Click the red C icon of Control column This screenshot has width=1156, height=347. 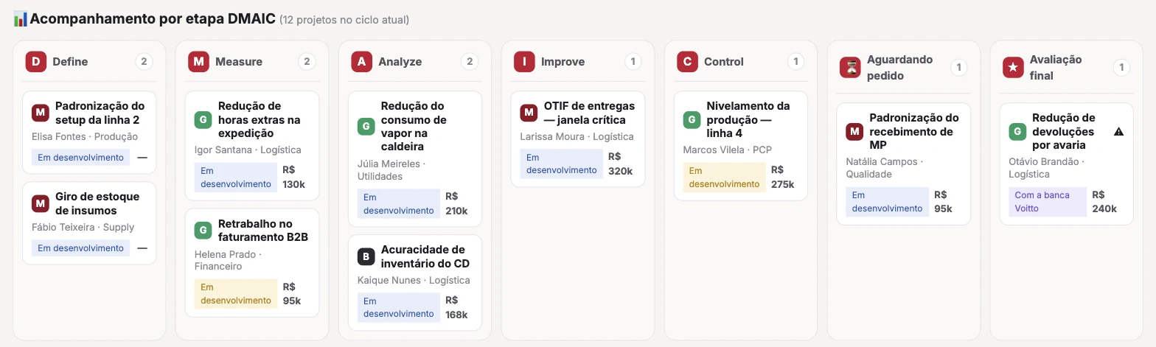coord(687,62)
